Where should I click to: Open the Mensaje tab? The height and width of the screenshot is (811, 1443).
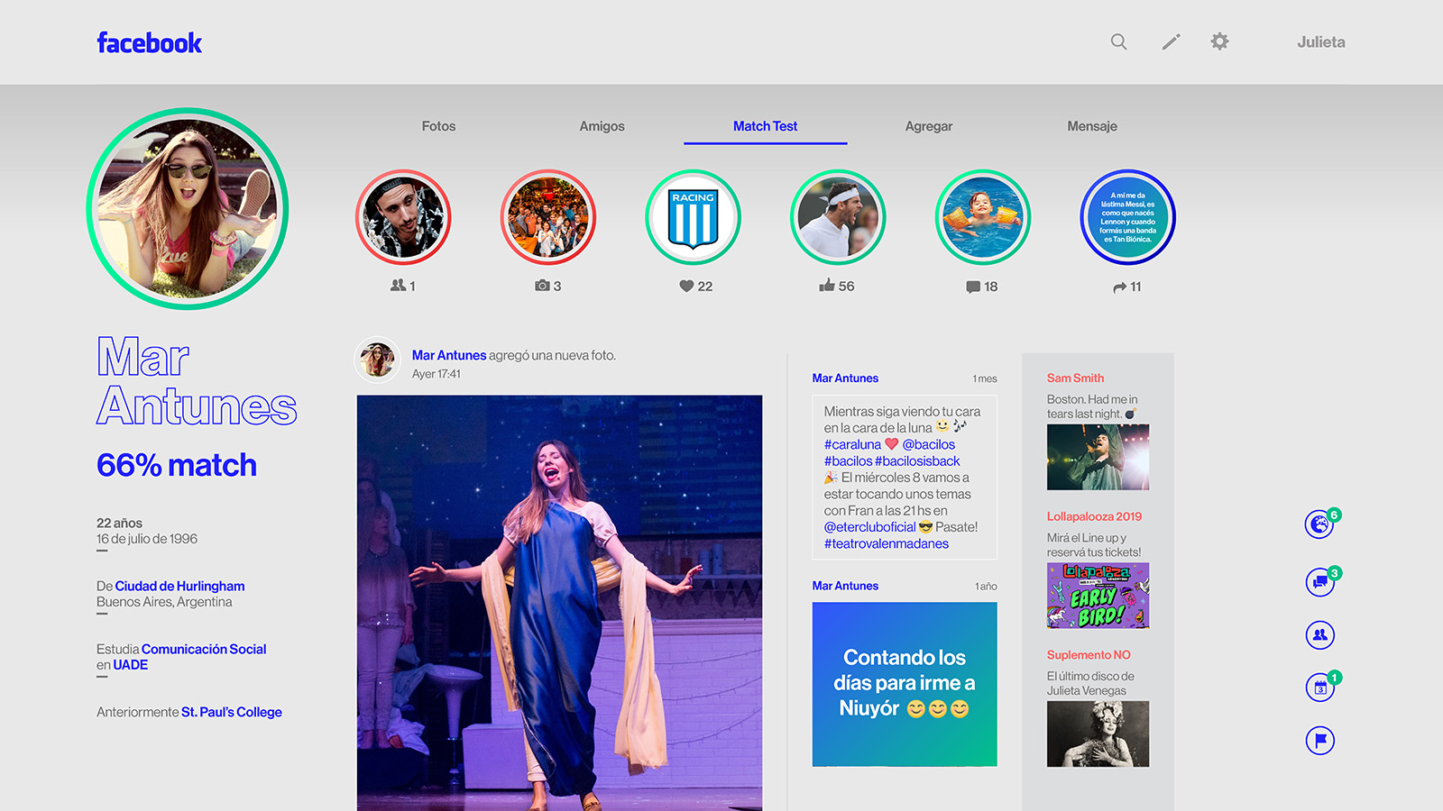pyautogui.click(x=1091, y=126)
